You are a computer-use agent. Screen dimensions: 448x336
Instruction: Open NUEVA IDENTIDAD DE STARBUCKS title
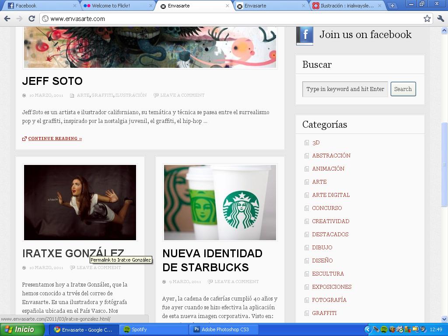click(212, 260)
